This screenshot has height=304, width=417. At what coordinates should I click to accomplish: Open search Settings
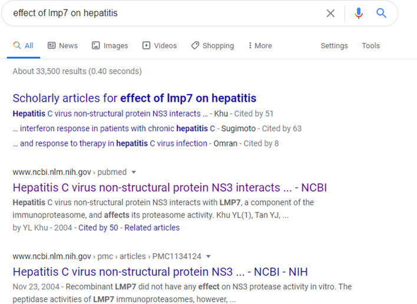coord(333,46)
